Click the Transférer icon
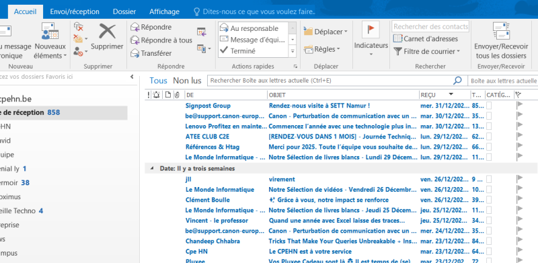The height and width of the screenshot is (263, 538). point(135,53)
